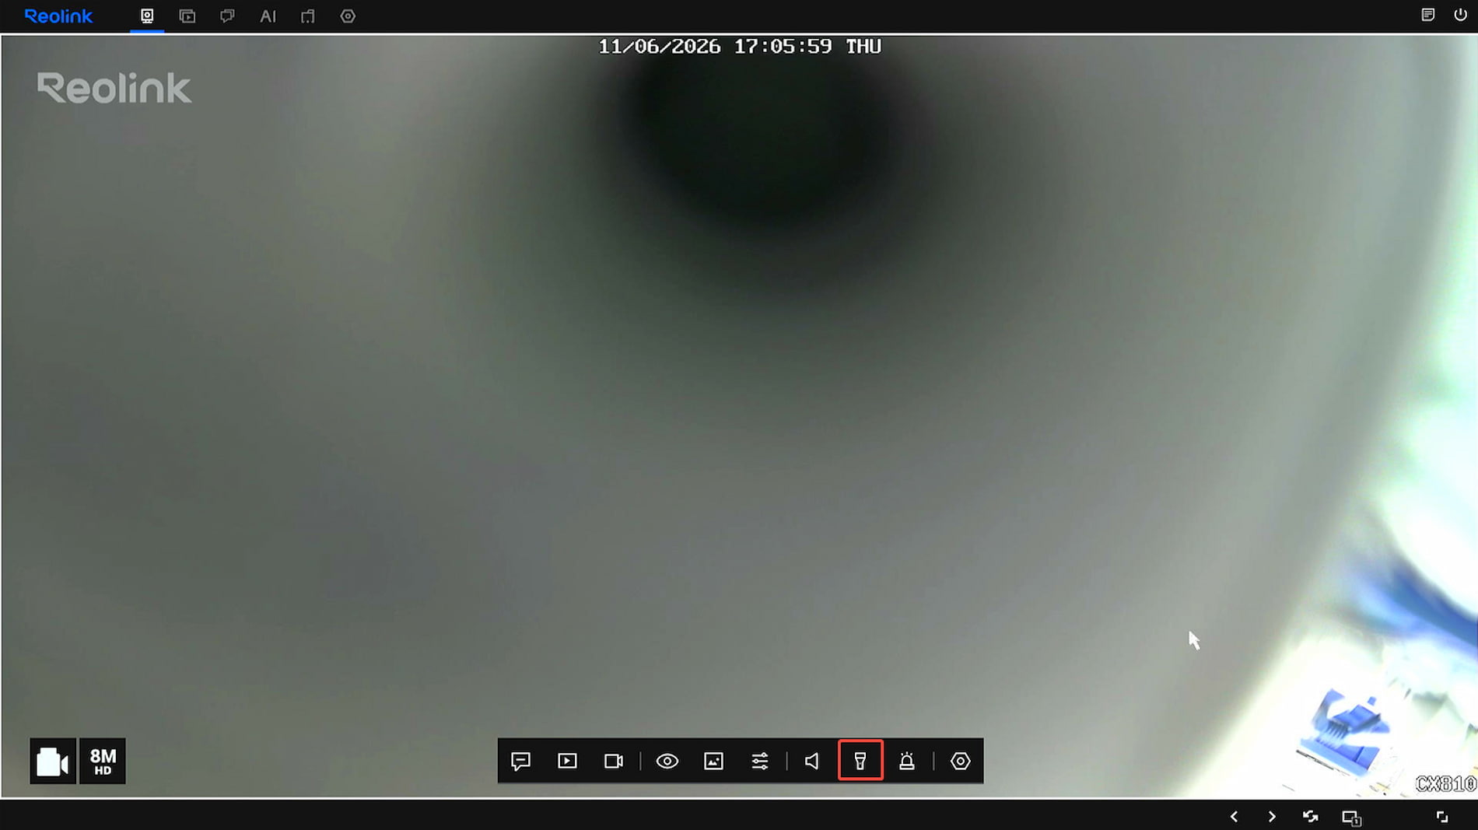Open the live view camera tab
Image resolution: width=1478 pixels, height=830 pixels.
pos(147,16)
